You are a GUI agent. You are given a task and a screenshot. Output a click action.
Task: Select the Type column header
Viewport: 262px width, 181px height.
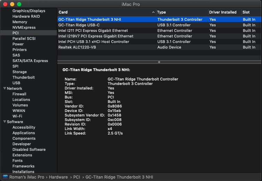click(x=181, y=12)
